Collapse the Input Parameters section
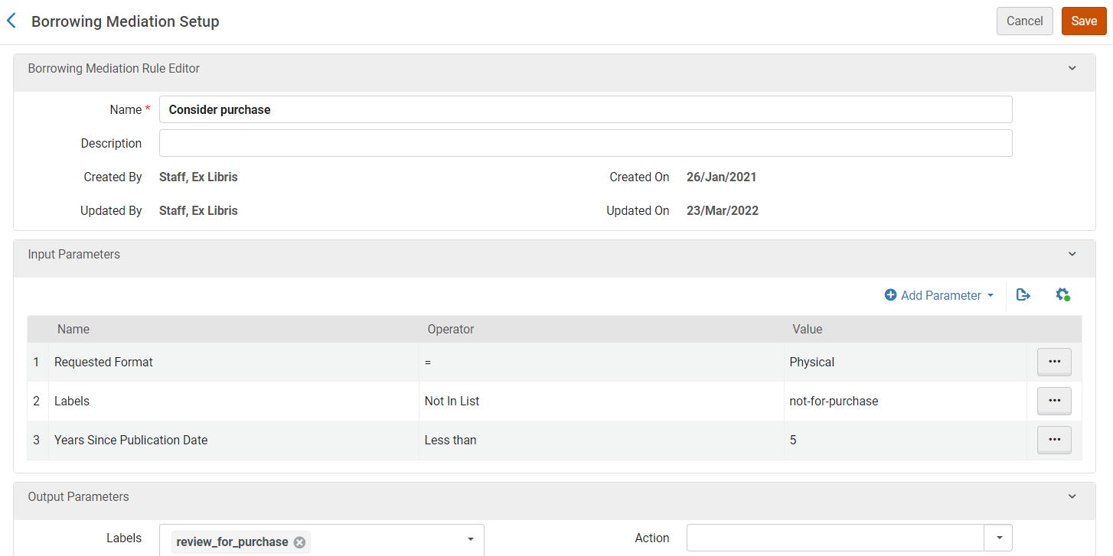Screen dimensions: 1113x556 click(x=1072, y=254)
